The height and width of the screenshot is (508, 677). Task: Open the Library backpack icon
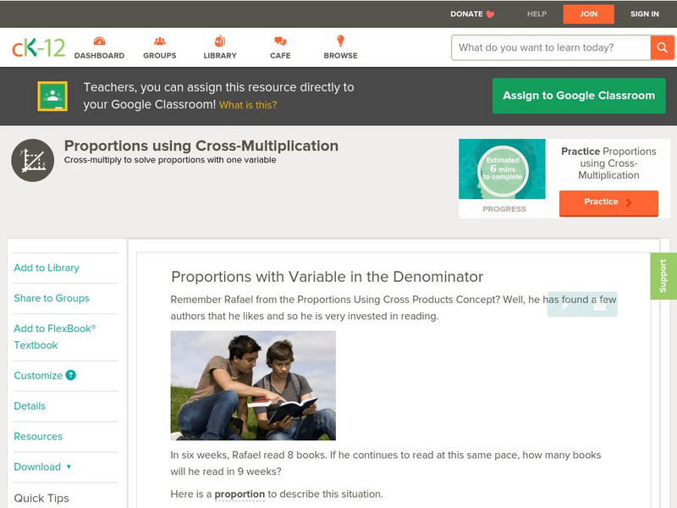[x=220, y=41]
